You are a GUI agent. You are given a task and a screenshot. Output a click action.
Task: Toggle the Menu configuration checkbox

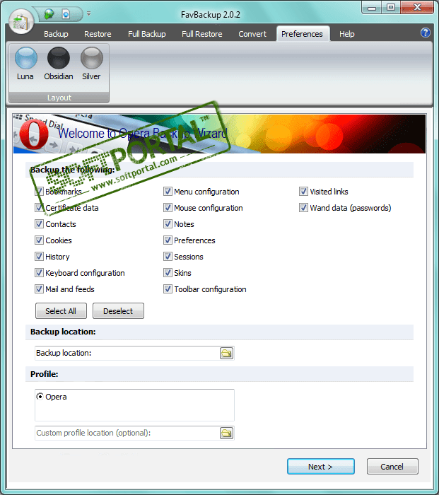click(168, 192)
